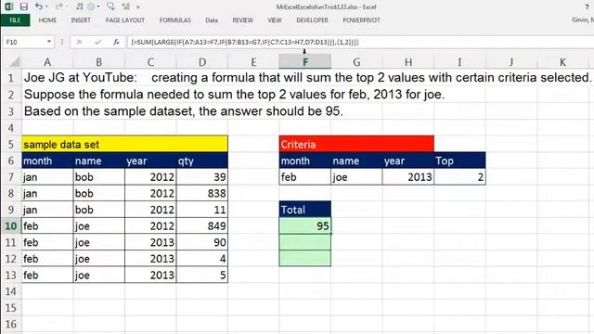594x334 pixels.
Task: Select column D header
Action: [202, 62]
